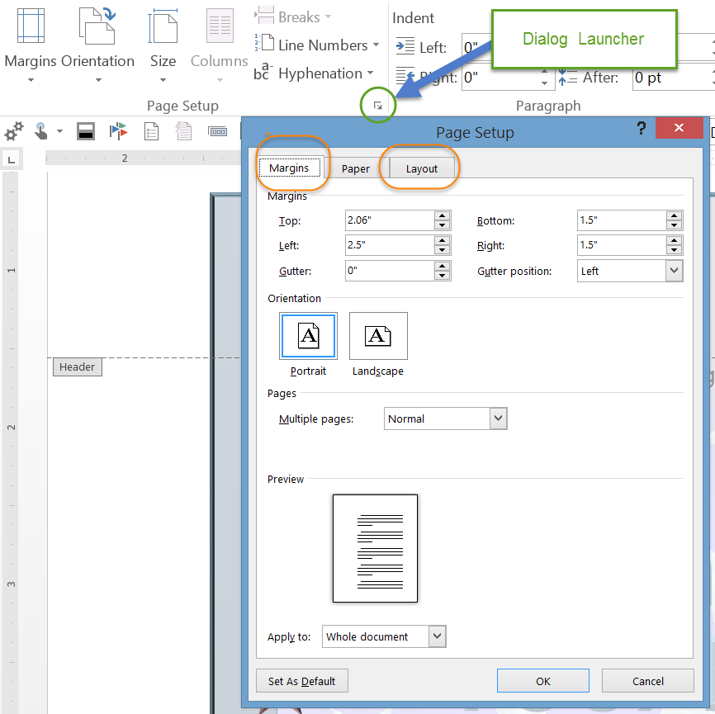The height and width of the screenshot is (714, 715).
Task: Click the three-box field icon in the toolbar
Action: (x=217, y=132)
